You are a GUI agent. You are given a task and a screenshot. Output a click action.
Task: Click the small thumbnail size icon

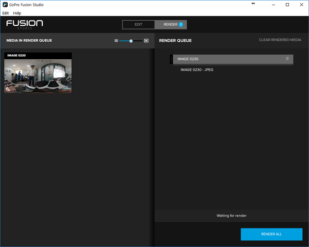pyautogui.click(x=116, y=41)
